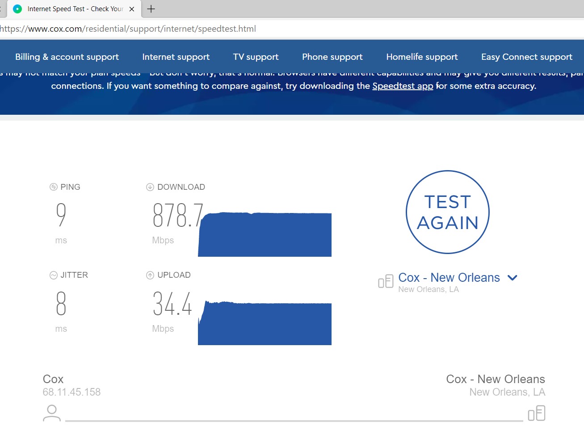Open Homelife support navigation item
This screenshot has width=584, height=434.
pos(422,57)
